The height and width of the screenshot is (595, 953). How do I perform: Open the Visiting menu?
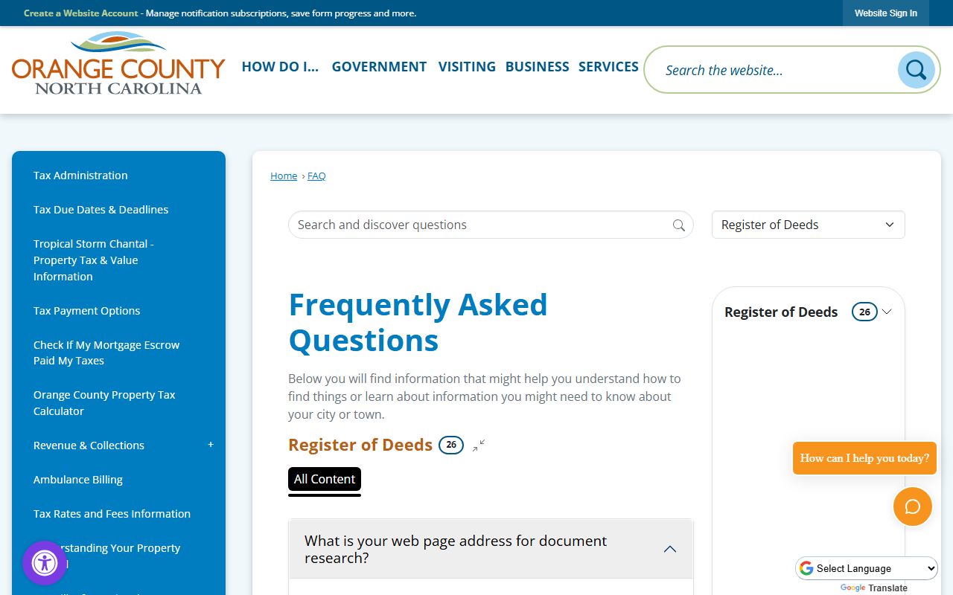tap(467, 66)
